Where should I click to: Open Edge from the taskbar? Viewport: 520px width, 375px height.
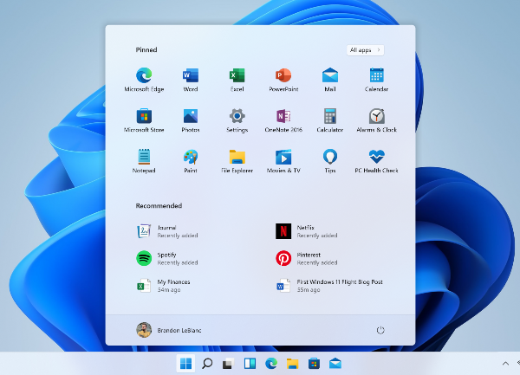coord(271,364)
